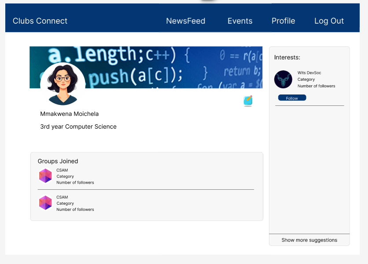This screenshot has height=264, width=368.
Task: Open the first CSAM group name
Action: 62,170
